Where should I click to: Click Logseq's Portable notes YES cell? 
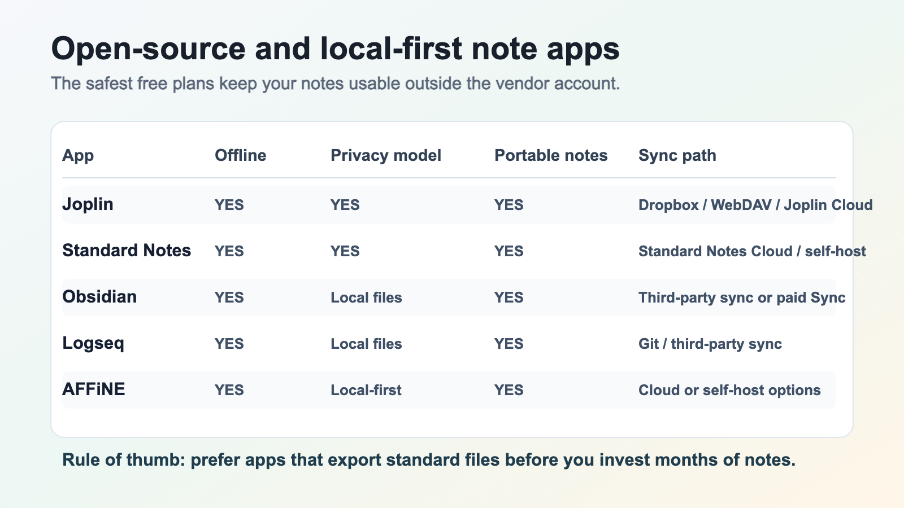click(509, 344)
